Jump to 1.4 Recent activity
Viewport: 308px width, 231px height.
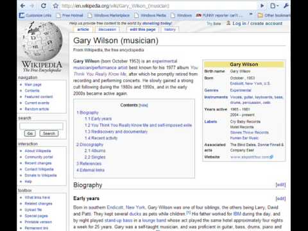[101, 138]
